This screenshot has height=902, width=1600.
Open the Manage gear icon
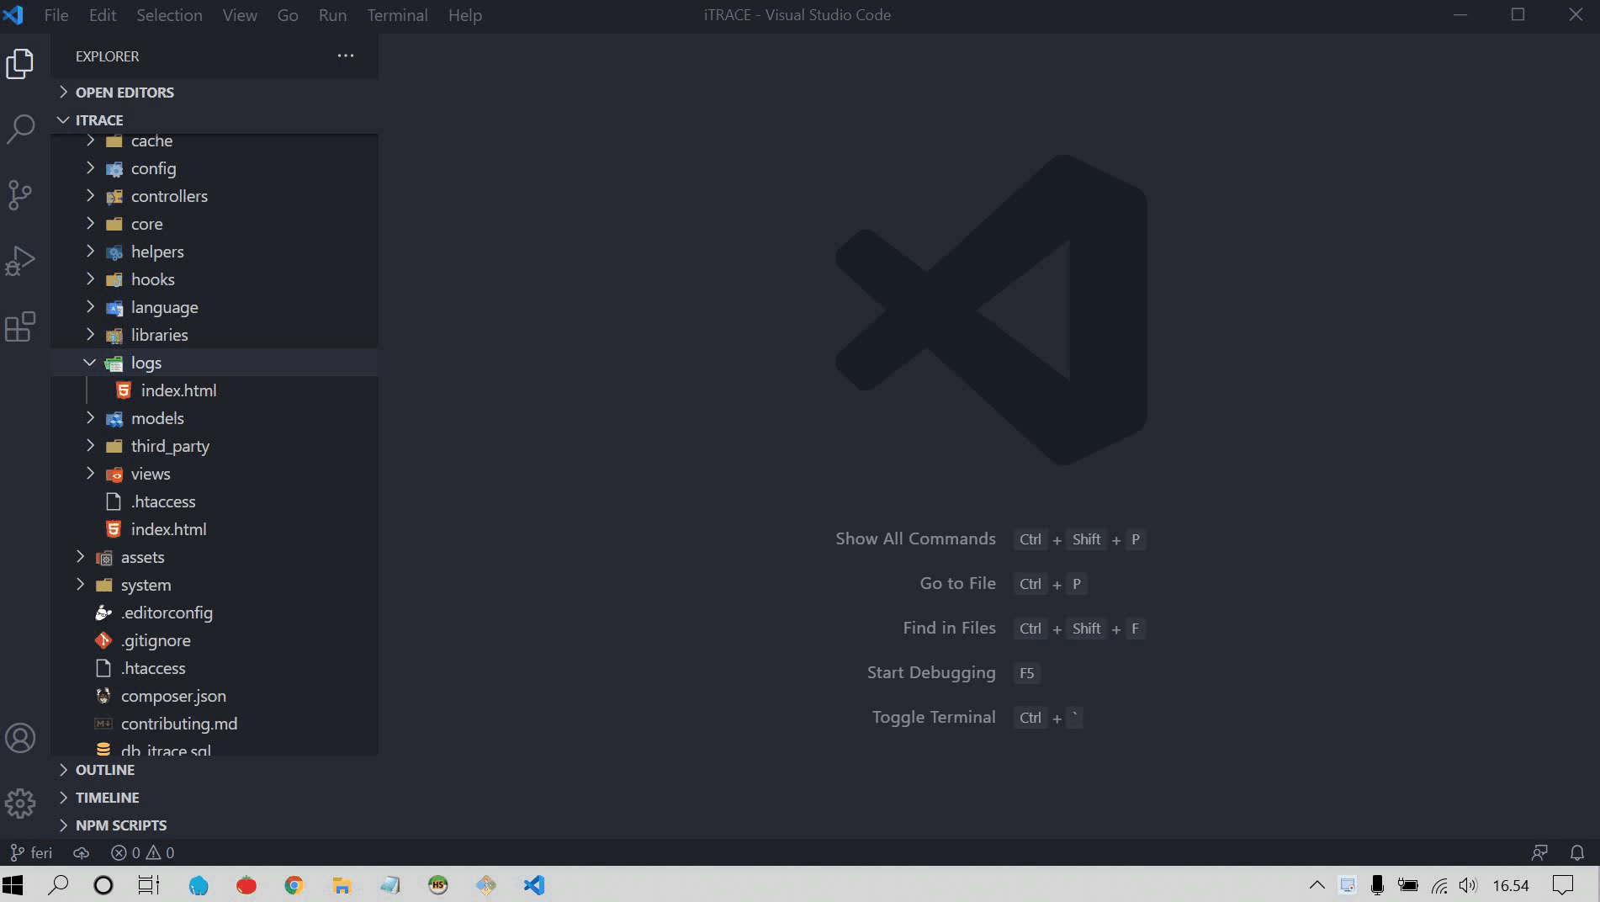[x=20, y=804]
